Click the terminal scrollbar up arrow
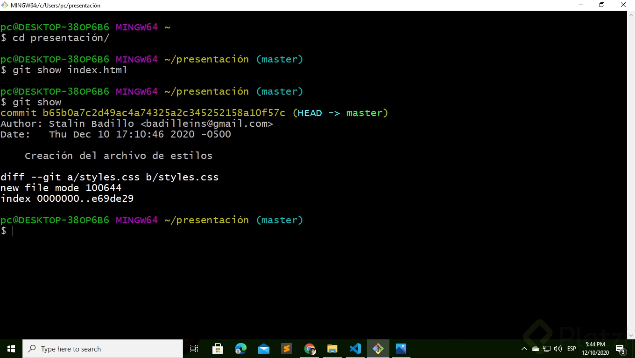The width and height of the screenshot is (635, 358). 630,15
